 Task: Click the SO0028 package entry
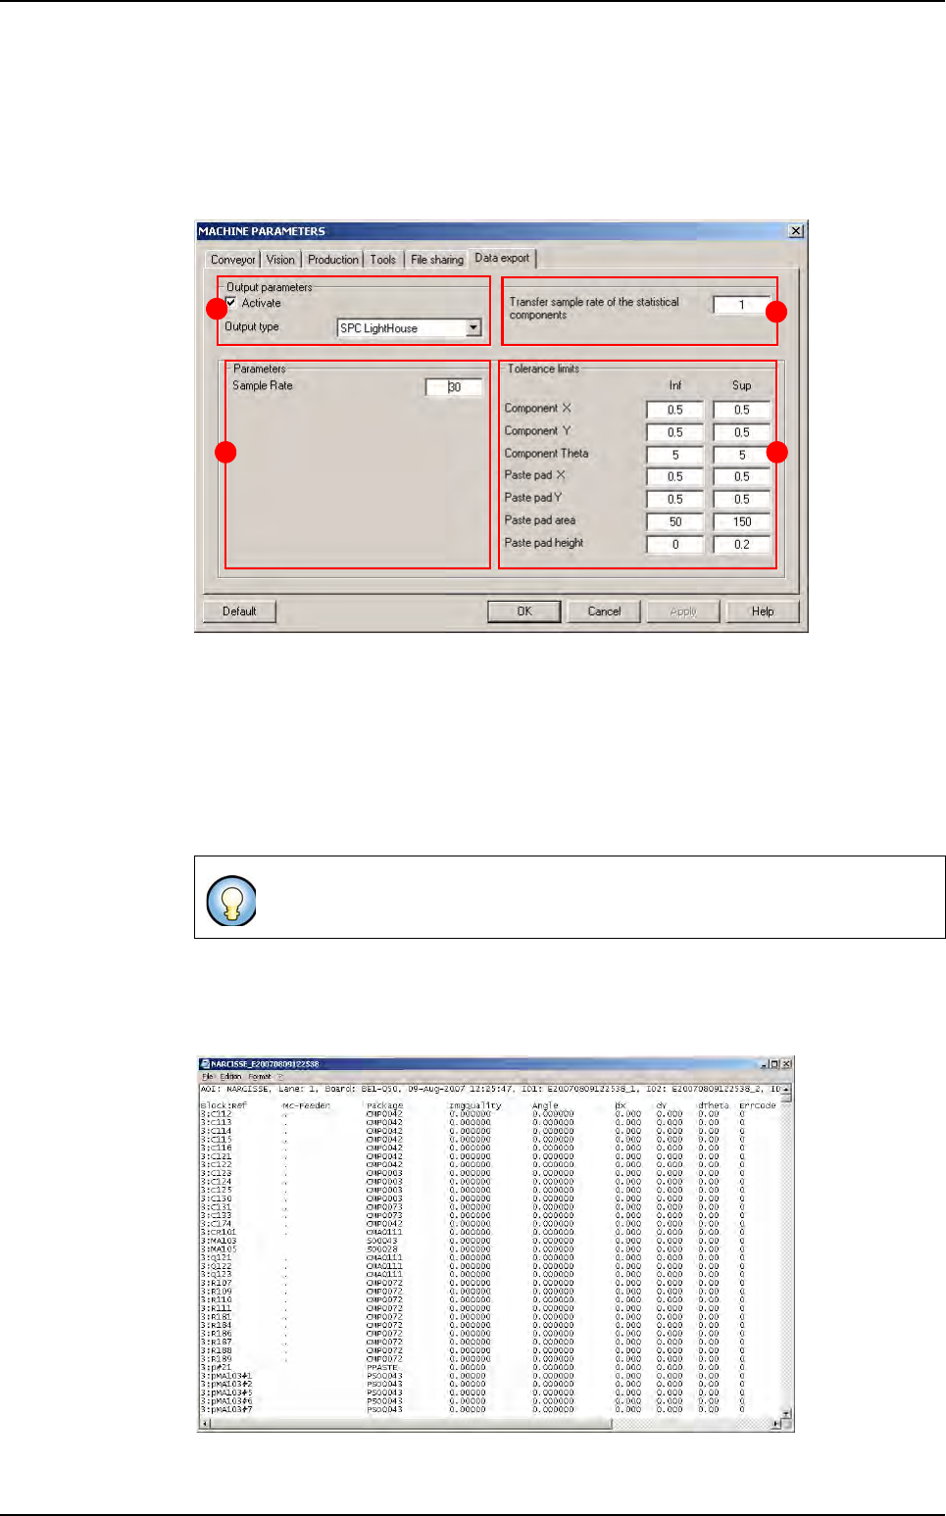click(x=382, y=1249)
